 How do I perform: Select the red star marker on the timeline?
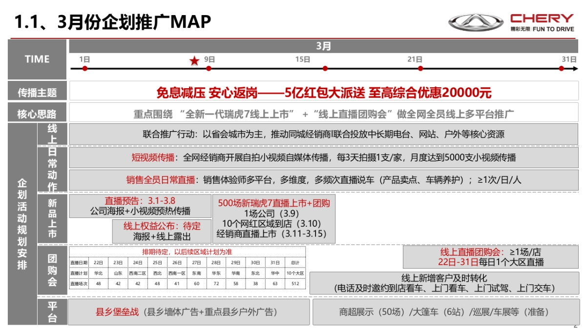(195, 61)
